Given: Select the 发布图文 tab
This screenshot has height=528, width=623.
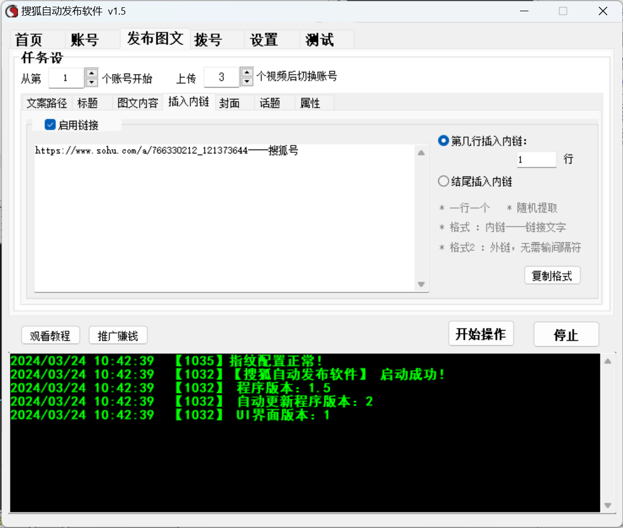Looking at the screenshot, I should [x=155, y=38].
